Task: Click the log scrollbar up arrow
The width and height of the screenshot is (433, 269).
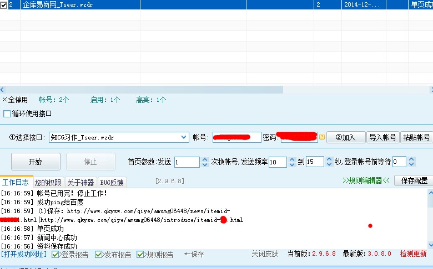Action: click(431, 193)
